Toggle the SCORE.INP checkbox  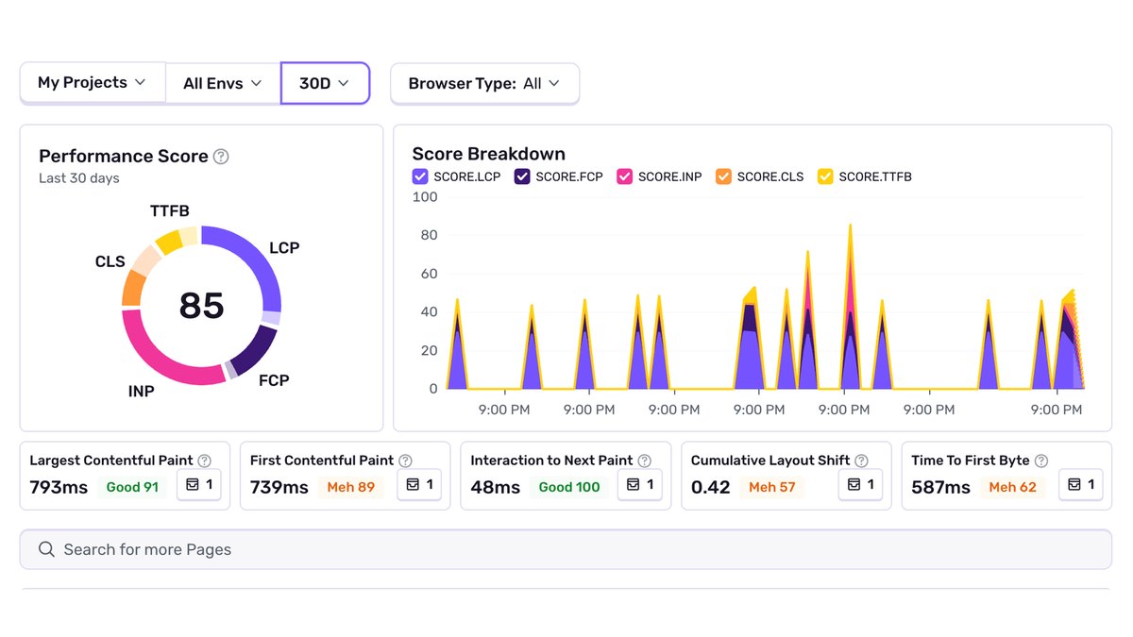[x=624, y=176]
